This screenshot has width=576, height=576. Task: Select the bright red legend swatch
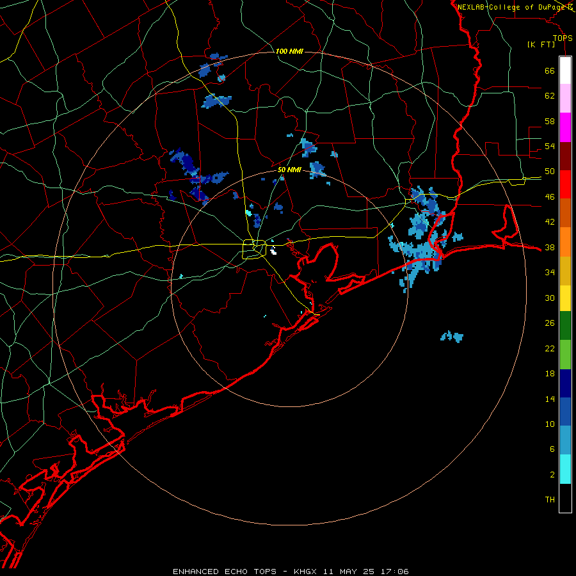[x=565, y=184]
